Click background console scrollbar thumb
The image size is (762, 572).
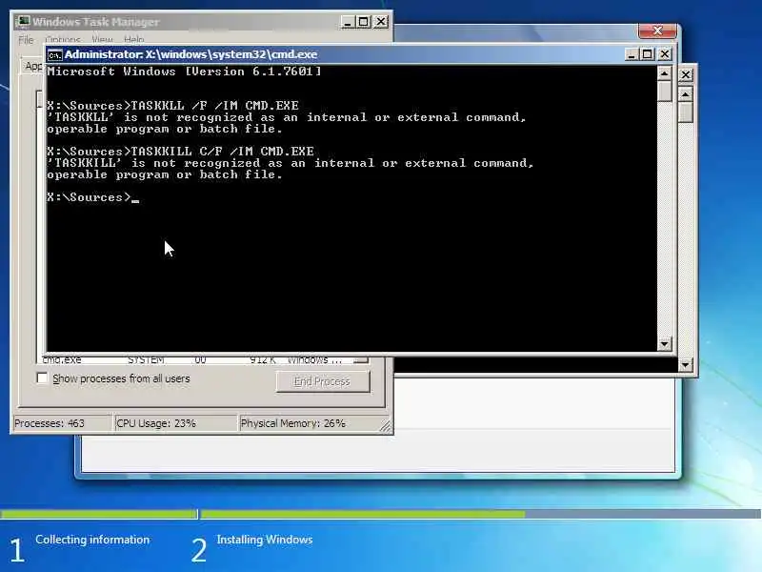(685, 112)
